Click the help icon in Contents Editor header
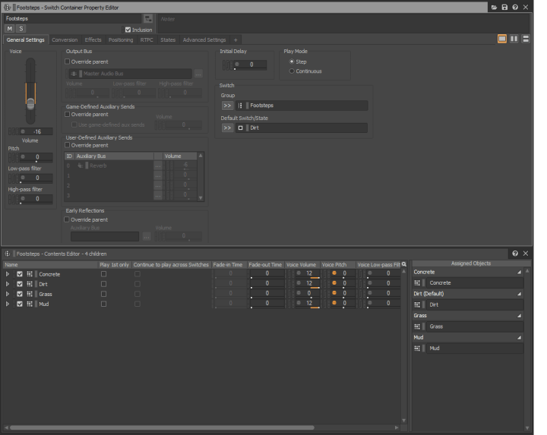547x435 pixels. [515, 253]
